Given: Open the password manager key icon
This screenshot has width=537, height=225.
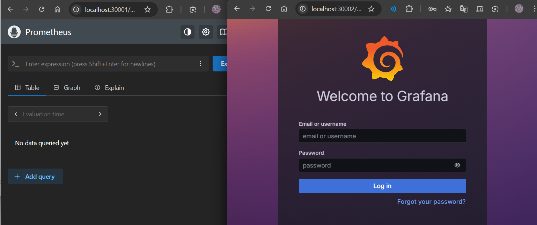Looking at the screenshot, I should [432, 9].
